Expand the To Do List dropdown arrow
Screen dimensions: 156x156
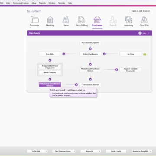point(46,151)
